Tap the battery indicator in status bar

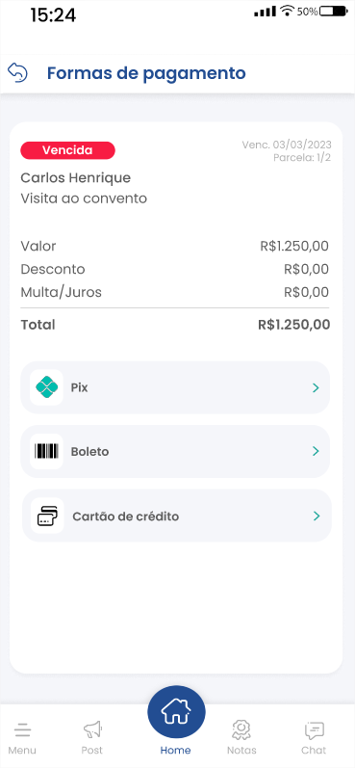click(334, 11)
